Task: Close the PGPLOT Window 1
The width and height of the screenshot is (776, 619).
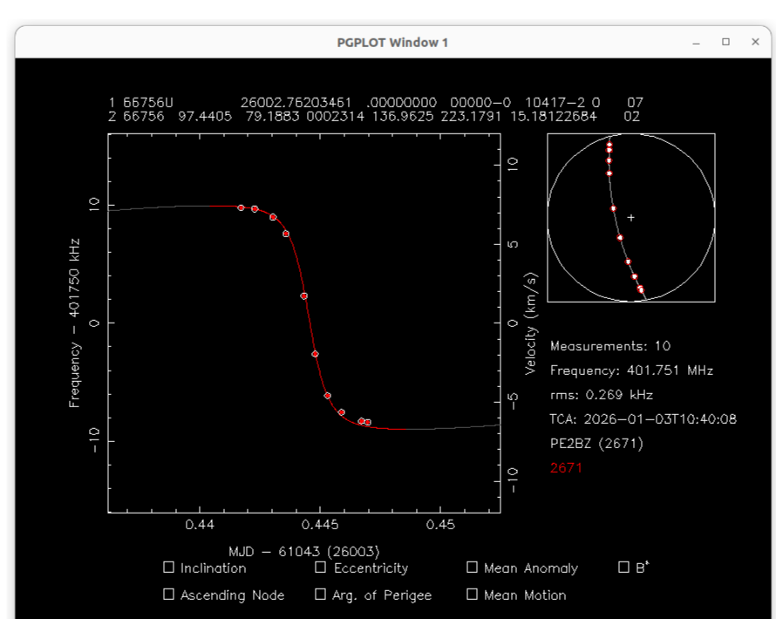Action: tap(755, 42)
